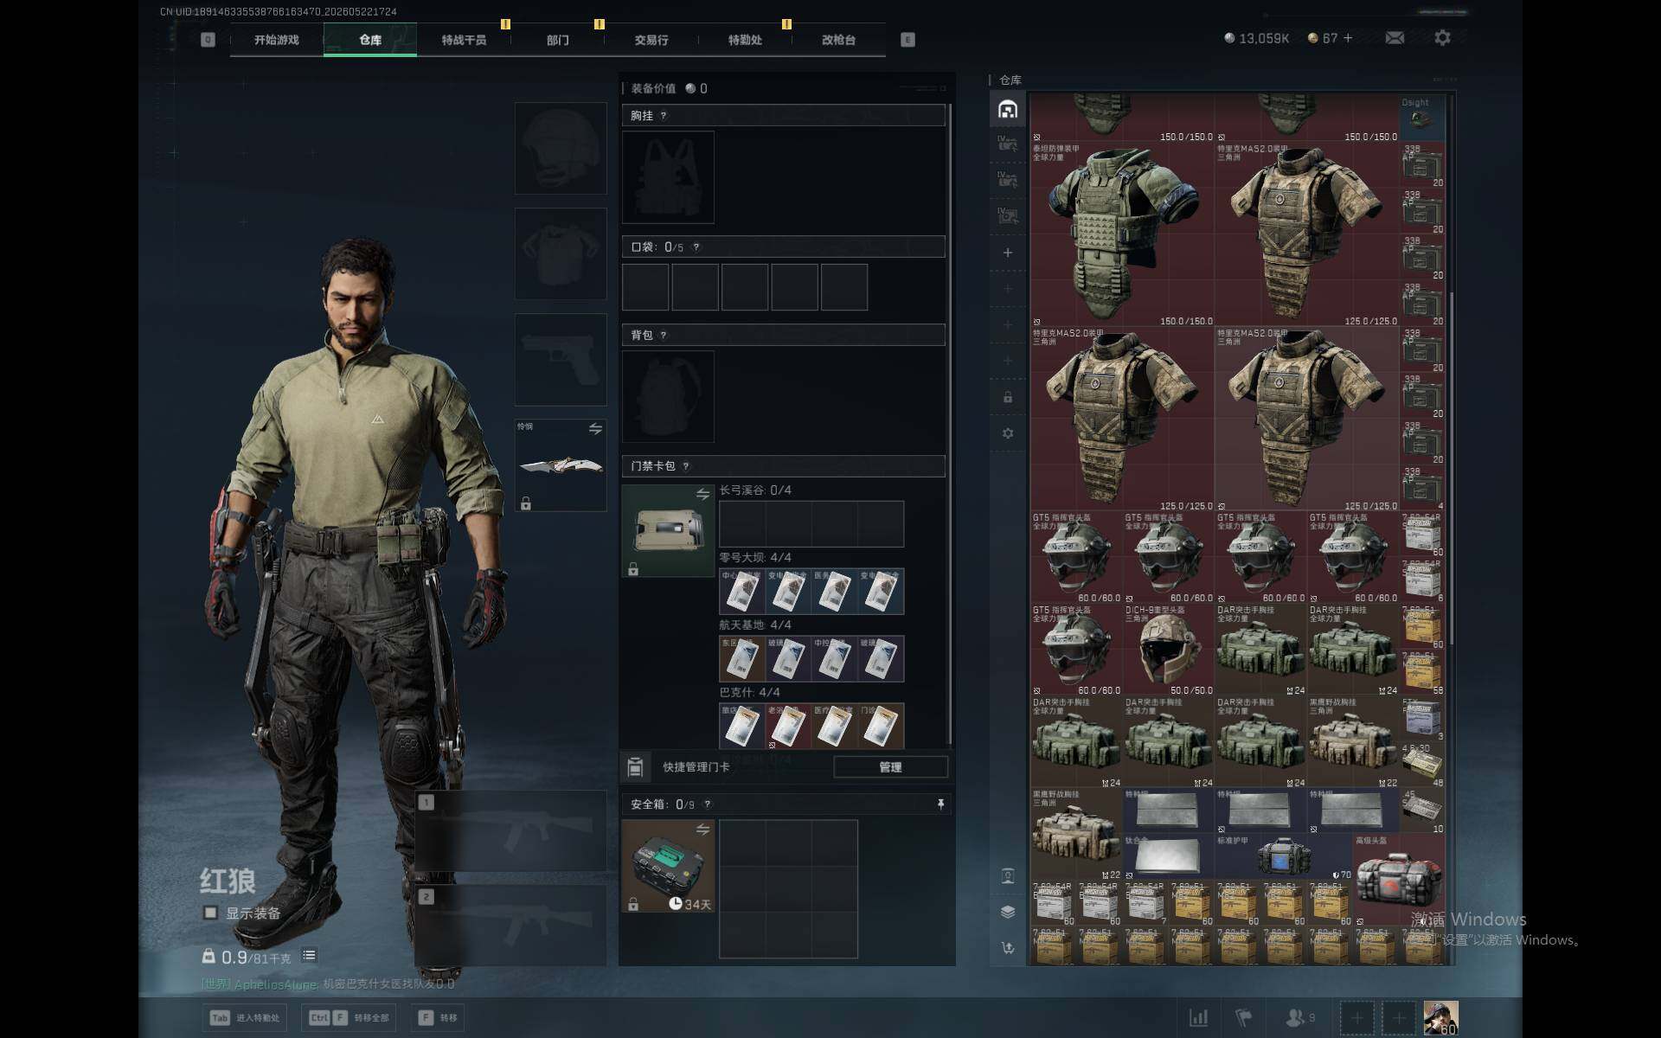This screenshot has height=1038, width=1661.
Task: Select the all-items home icon in warehouse sidebar
Action: click(x=1008, y=109)
